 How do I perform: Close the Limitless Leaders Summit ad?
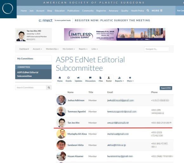pos(164,29)
